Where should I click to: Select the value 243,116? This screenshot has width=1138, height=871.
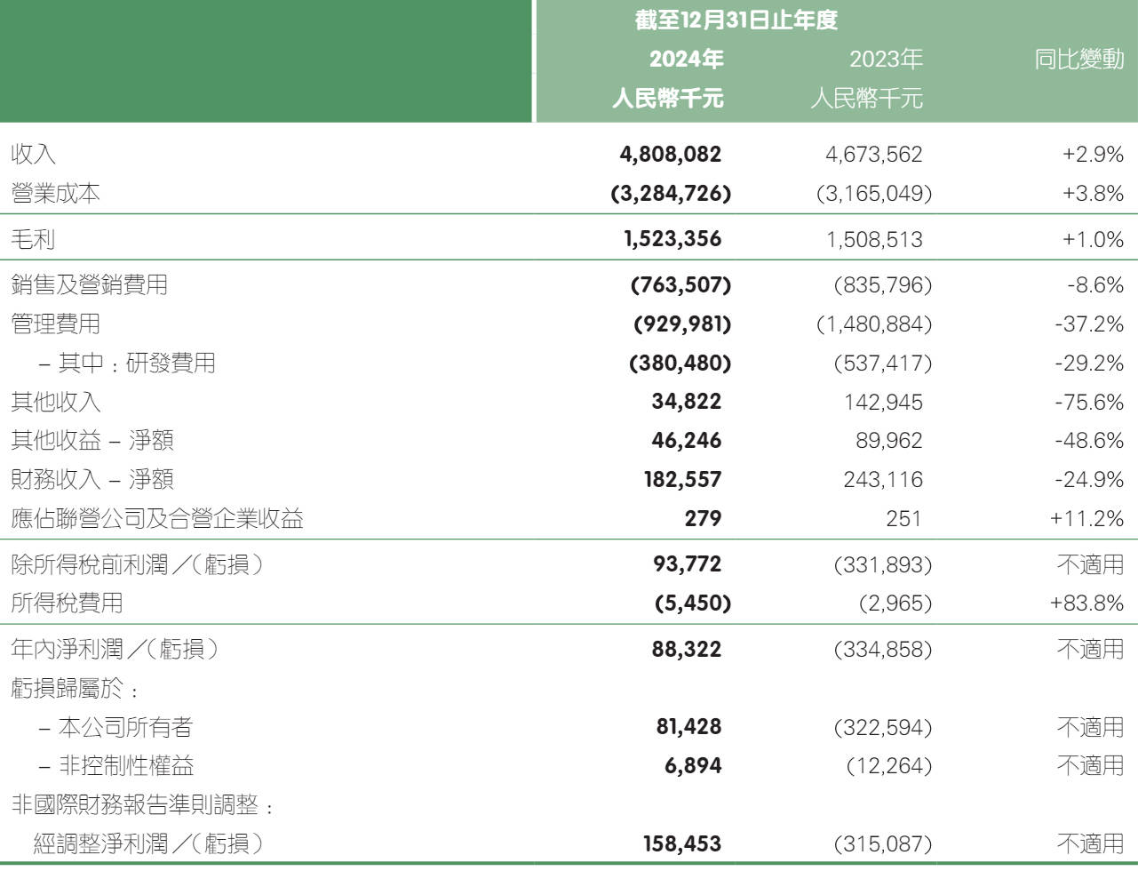coord(883,479)
